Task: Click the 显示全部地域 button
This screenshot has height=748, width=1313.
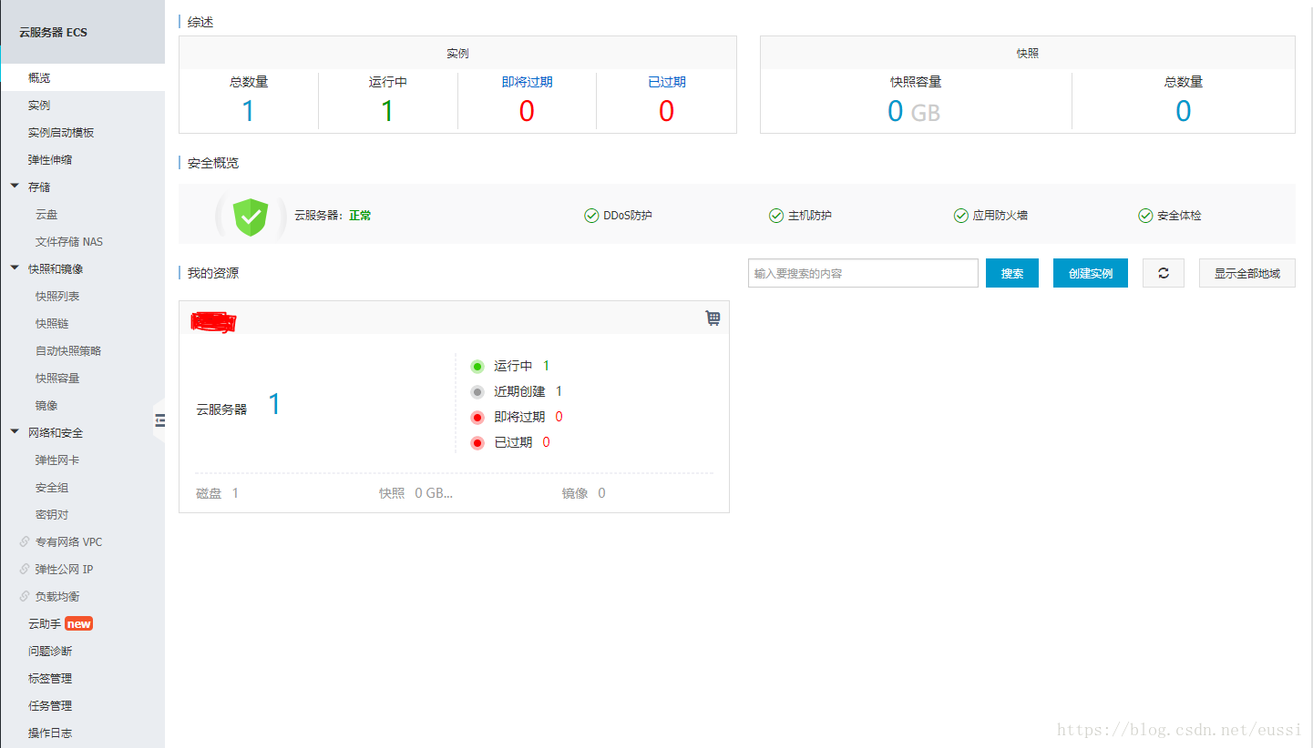Action: (1247, 273)
